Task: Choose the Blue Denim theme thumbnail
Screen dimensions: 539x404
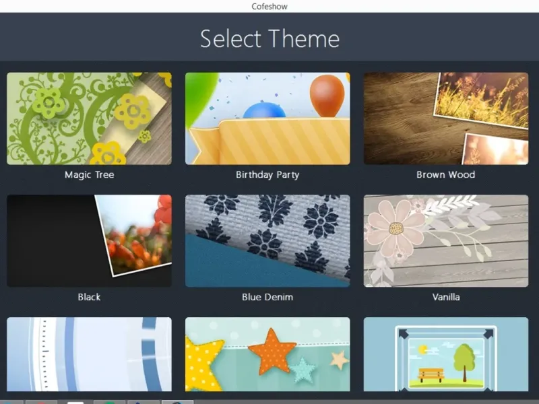Action: [x=267, y=241]
